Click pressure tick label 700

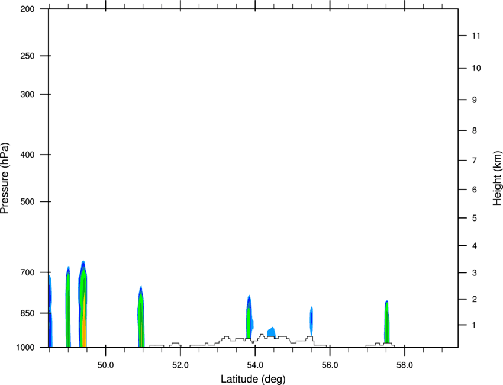tap(27, 272)
